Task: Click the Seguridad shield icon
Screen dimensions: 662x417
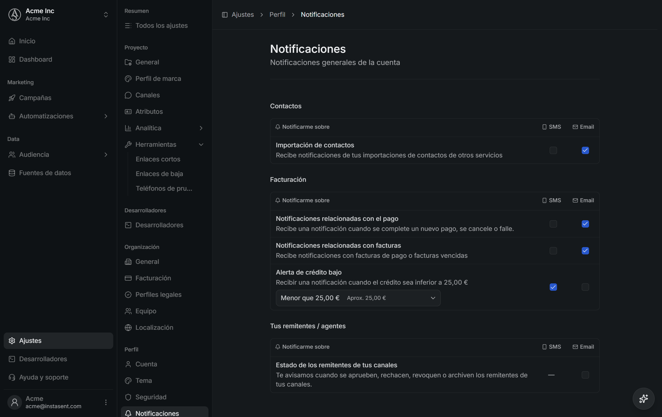Action: tap(128, 397)
